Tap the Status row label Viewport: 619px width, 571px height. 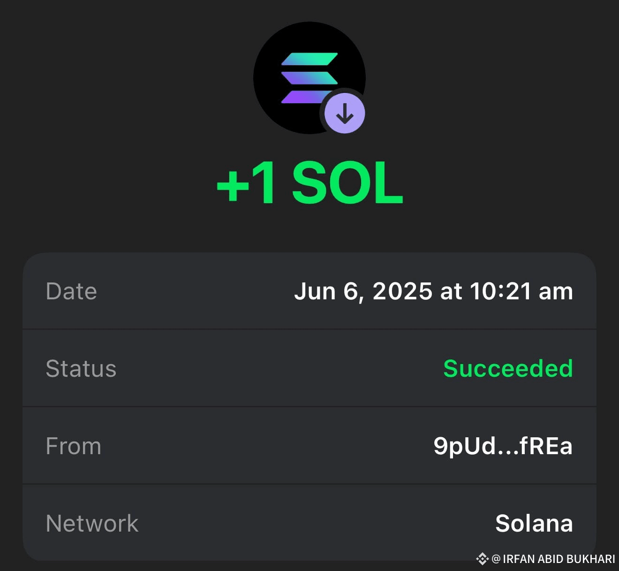point(81,369)
